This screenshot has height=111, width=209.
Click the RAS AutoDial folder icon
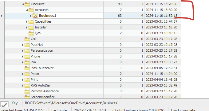(x=27, y=86)
